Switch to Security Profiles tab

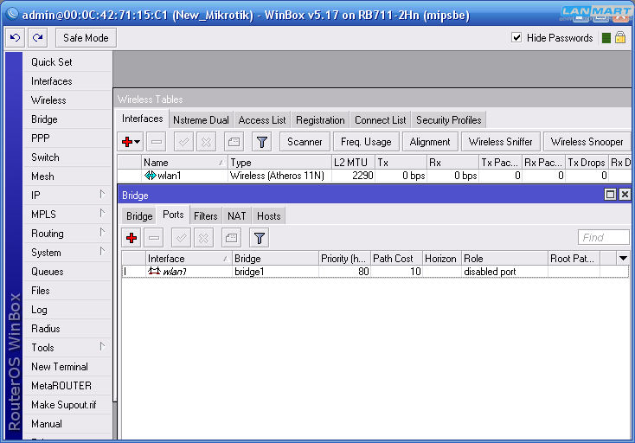point(449,120)
